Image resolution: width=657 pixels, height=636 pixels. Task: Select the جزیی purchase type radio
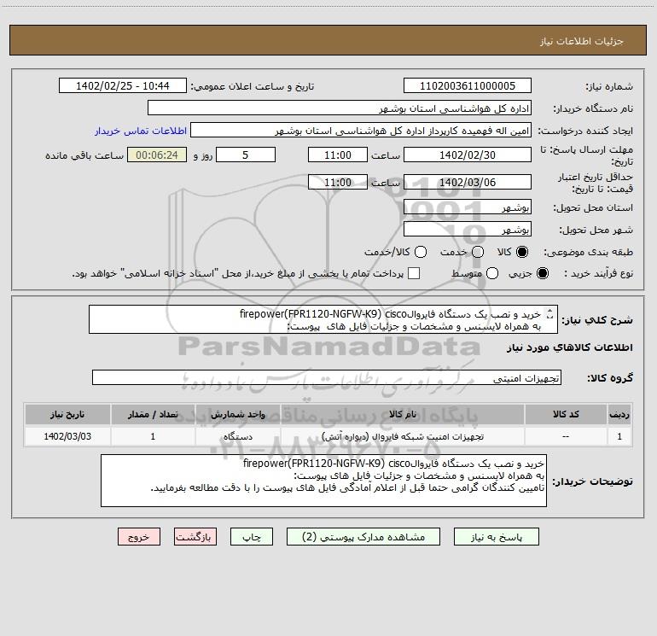[x=542, y=273]
